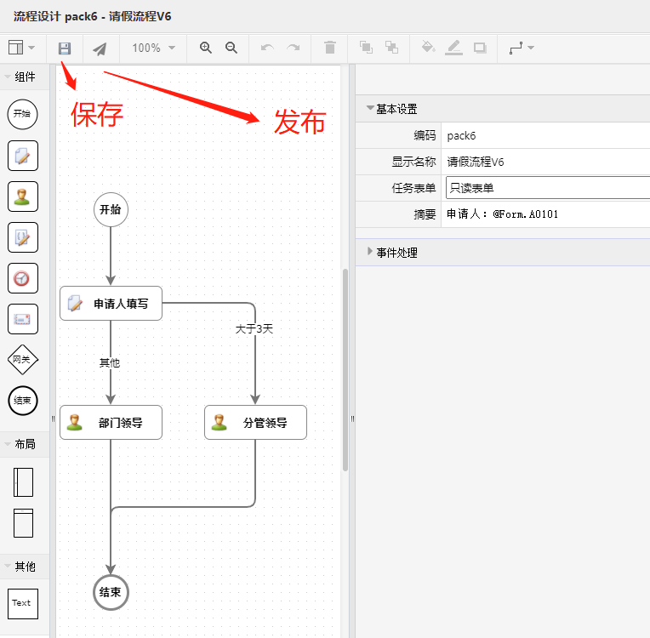Viewport: 650px width, 638px height.
Task: Choose line color pencil tool
Action: (x=454, y=48)
